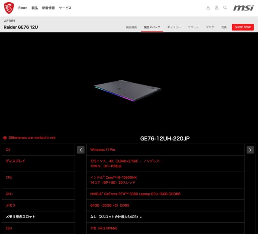Open the サービス menu

point(65,8)
